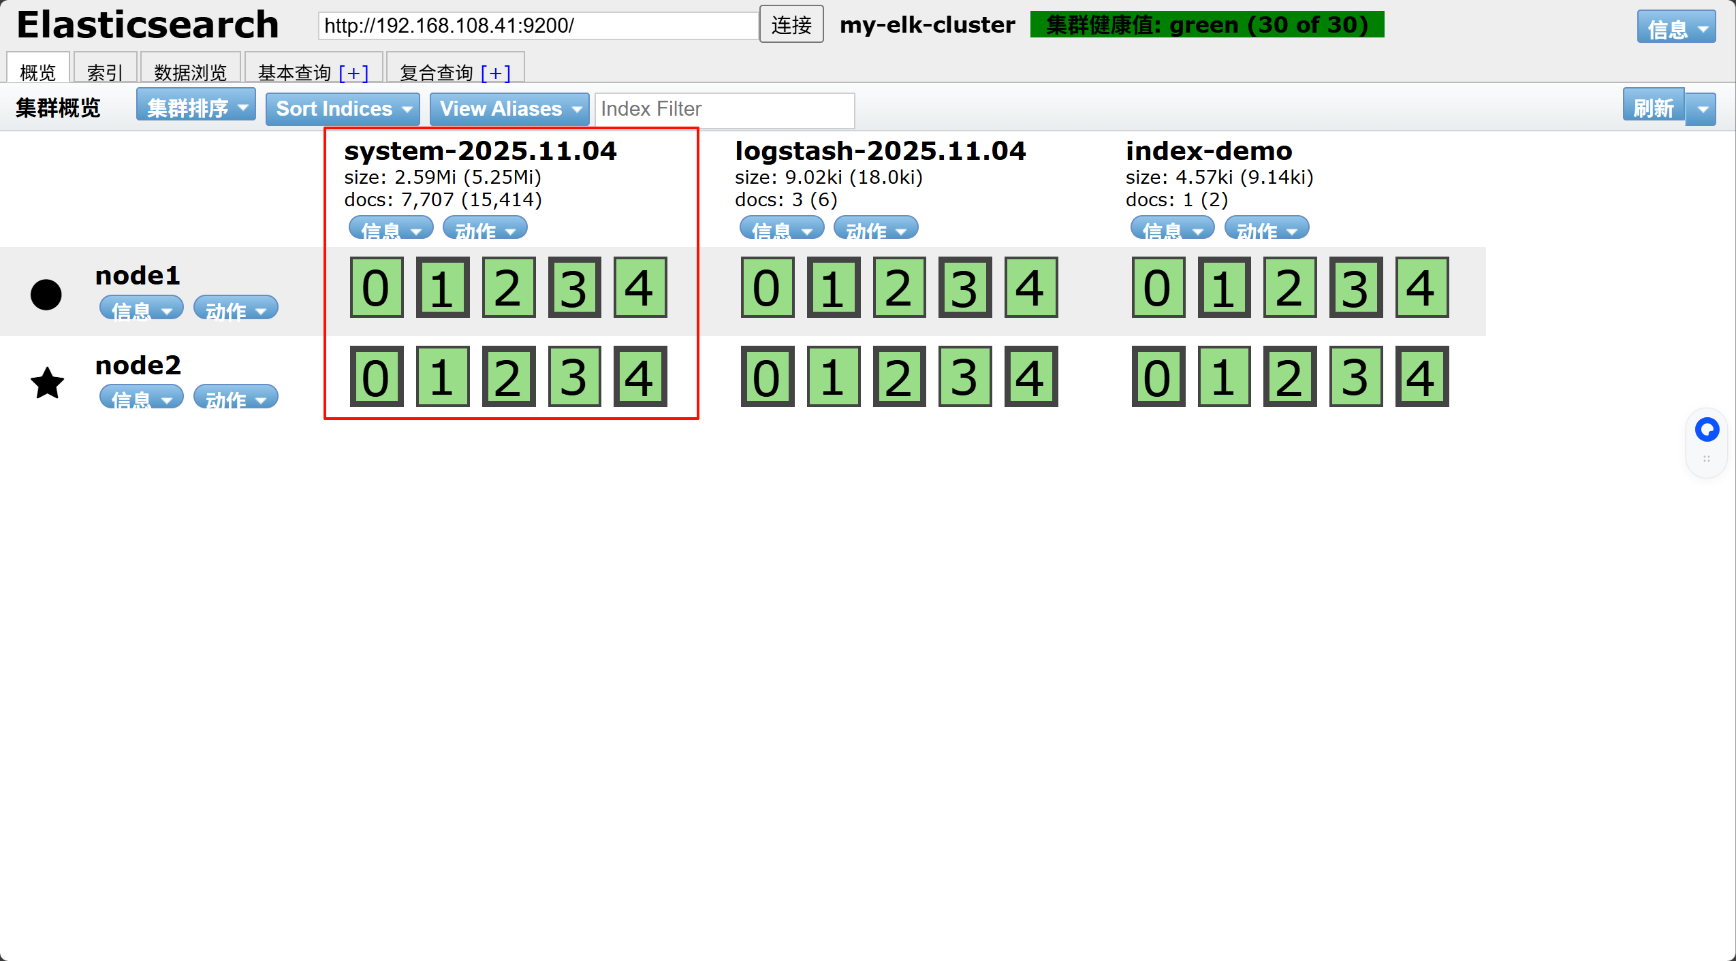
Task: Open 动作 dropdown for logstash-2025.11.04 index
Action: tap(876, 229)
